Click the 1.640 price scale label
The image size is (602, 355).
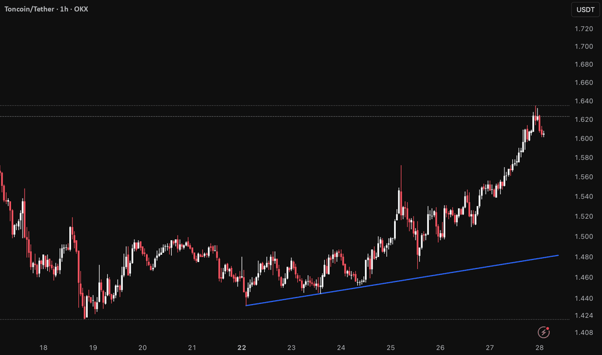583,101
